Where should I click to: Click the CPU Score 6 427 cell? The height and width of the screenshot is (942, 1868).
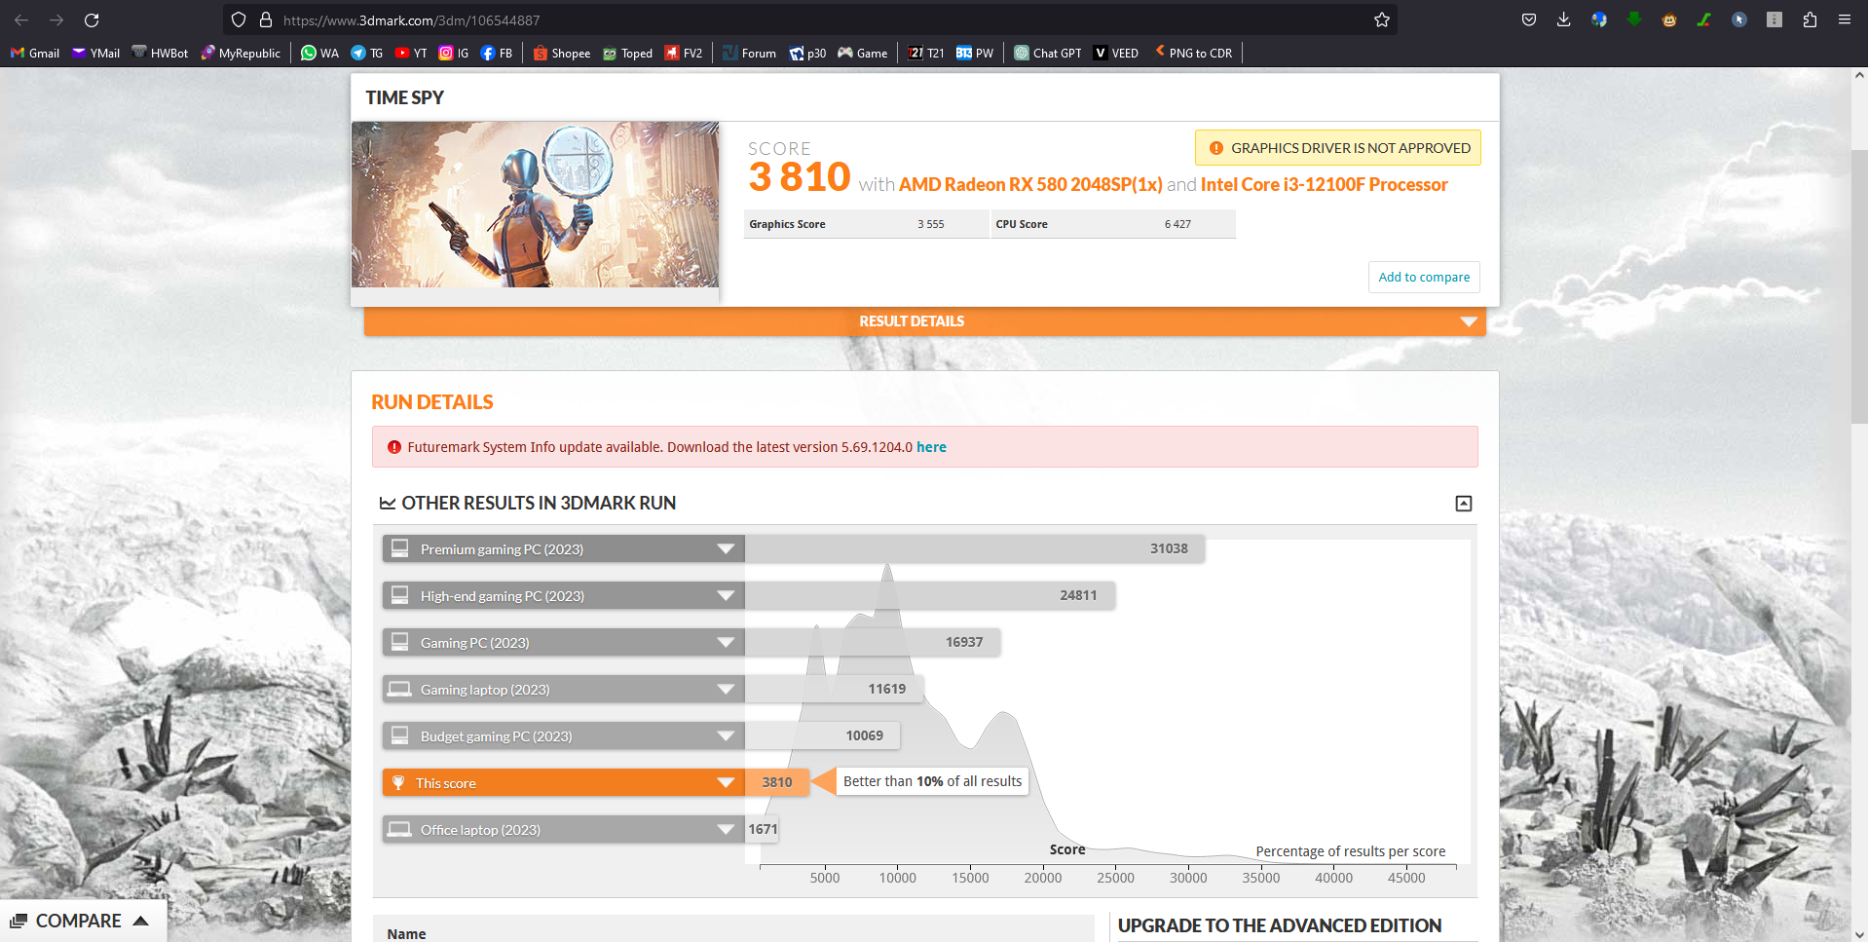pos(1113,224)
